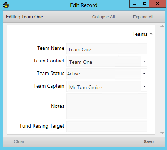The height and width of the screenshot is (150, 167).
Task: Open the Team Captain dropdown arrow
Action: tap(144, 86)
